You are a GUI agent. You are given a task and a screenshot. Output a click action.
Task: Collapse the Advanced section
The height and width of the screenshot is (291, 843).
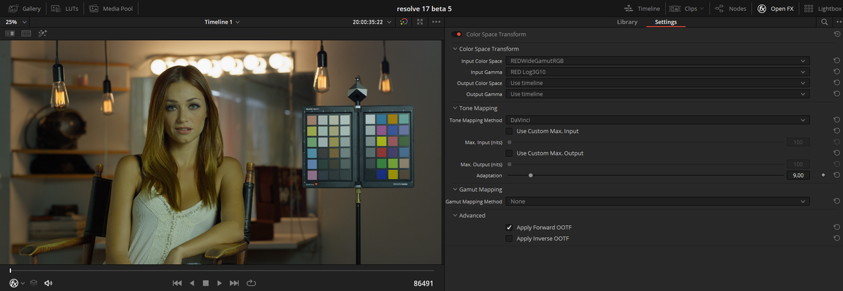pos(455,215)
